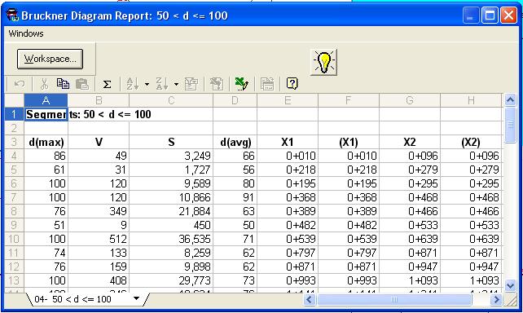Select column G header
The image size is (523, 313).
tap(410, 100)
